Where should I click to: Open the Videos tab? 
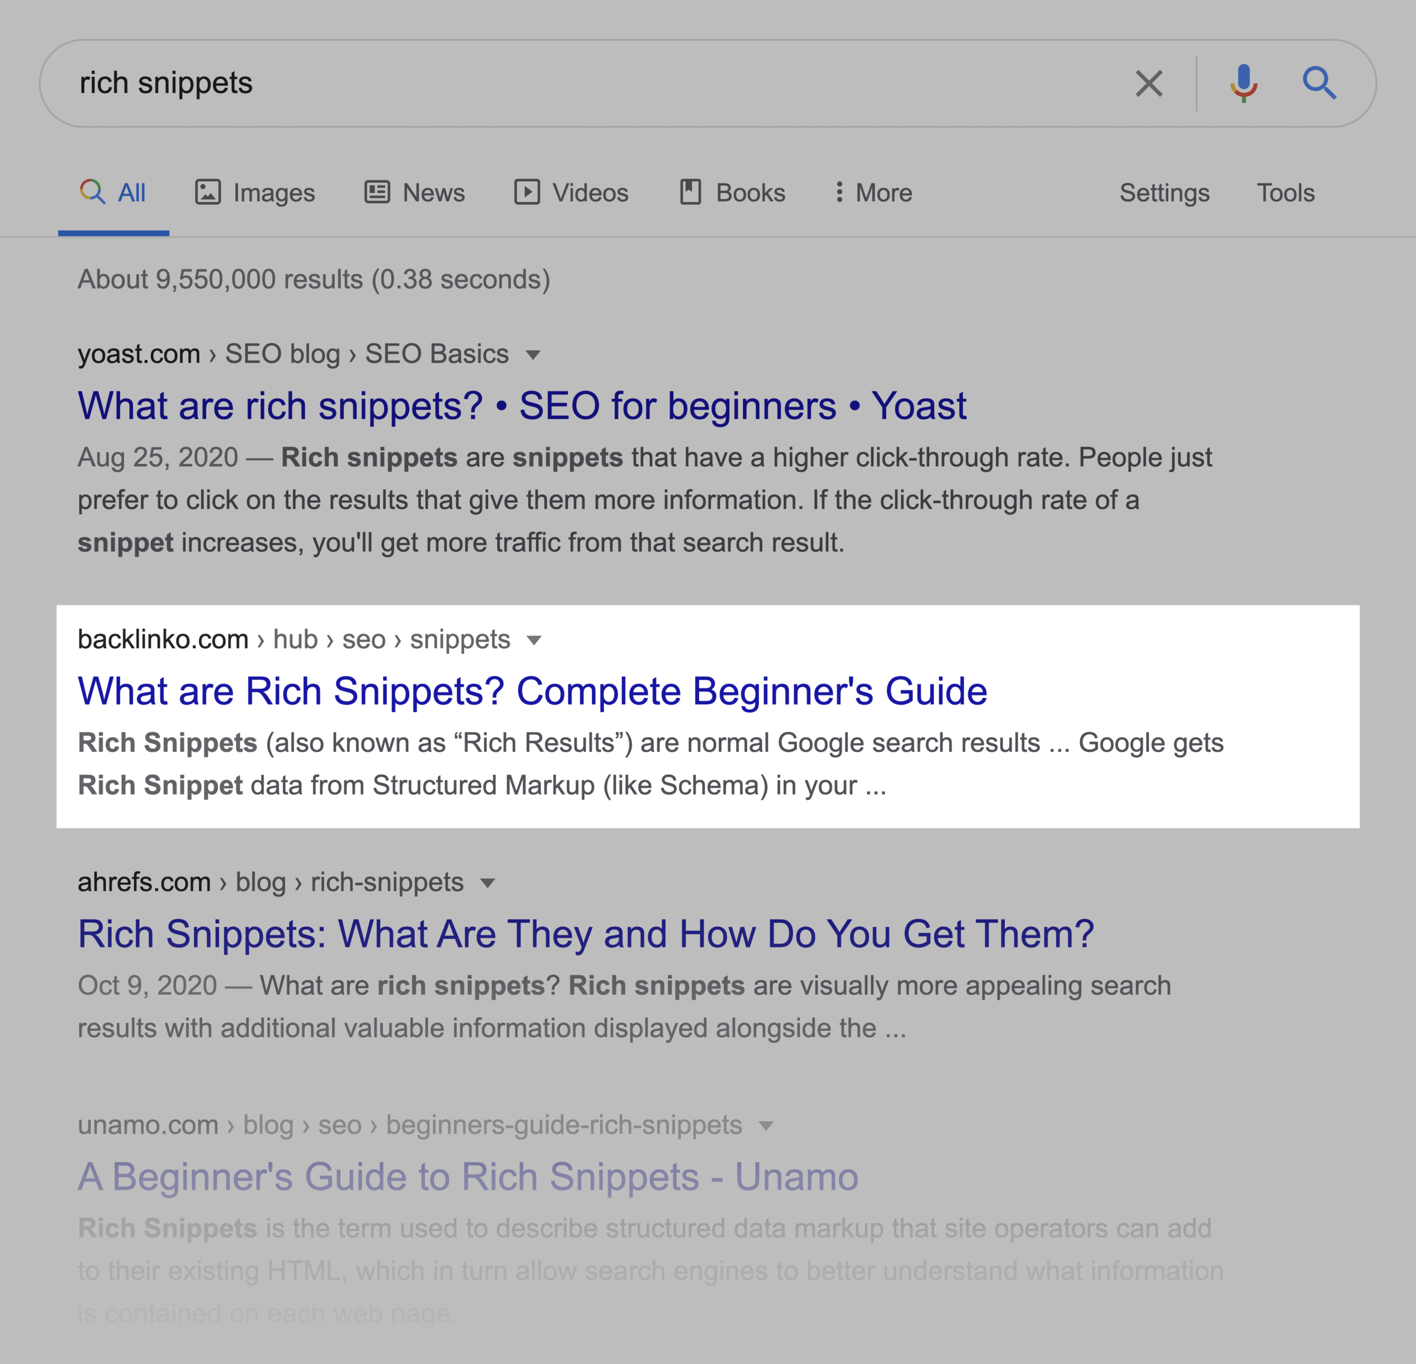click(571, 193)
